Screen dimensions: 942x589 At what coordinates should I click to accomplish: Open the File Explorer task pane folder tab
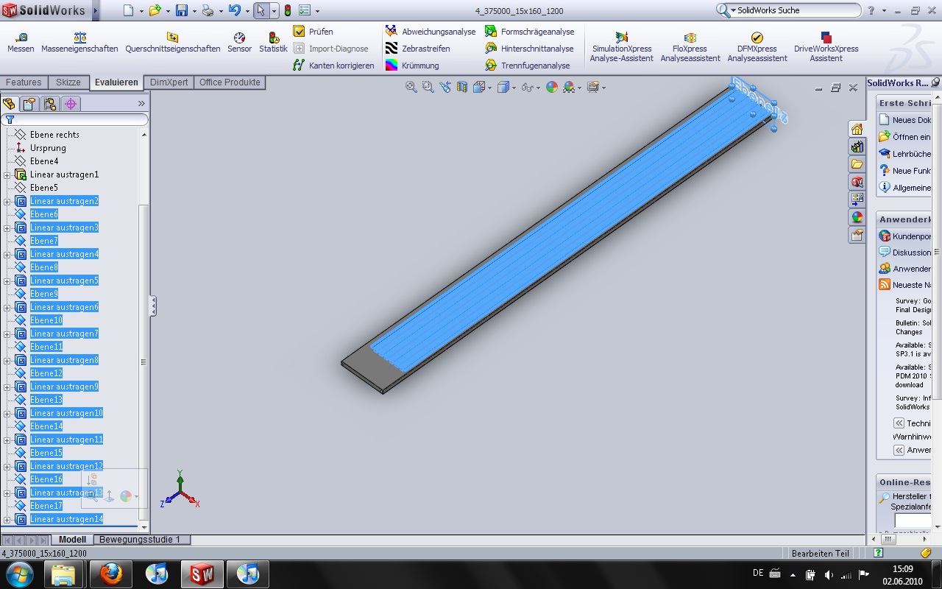point(857,163)
